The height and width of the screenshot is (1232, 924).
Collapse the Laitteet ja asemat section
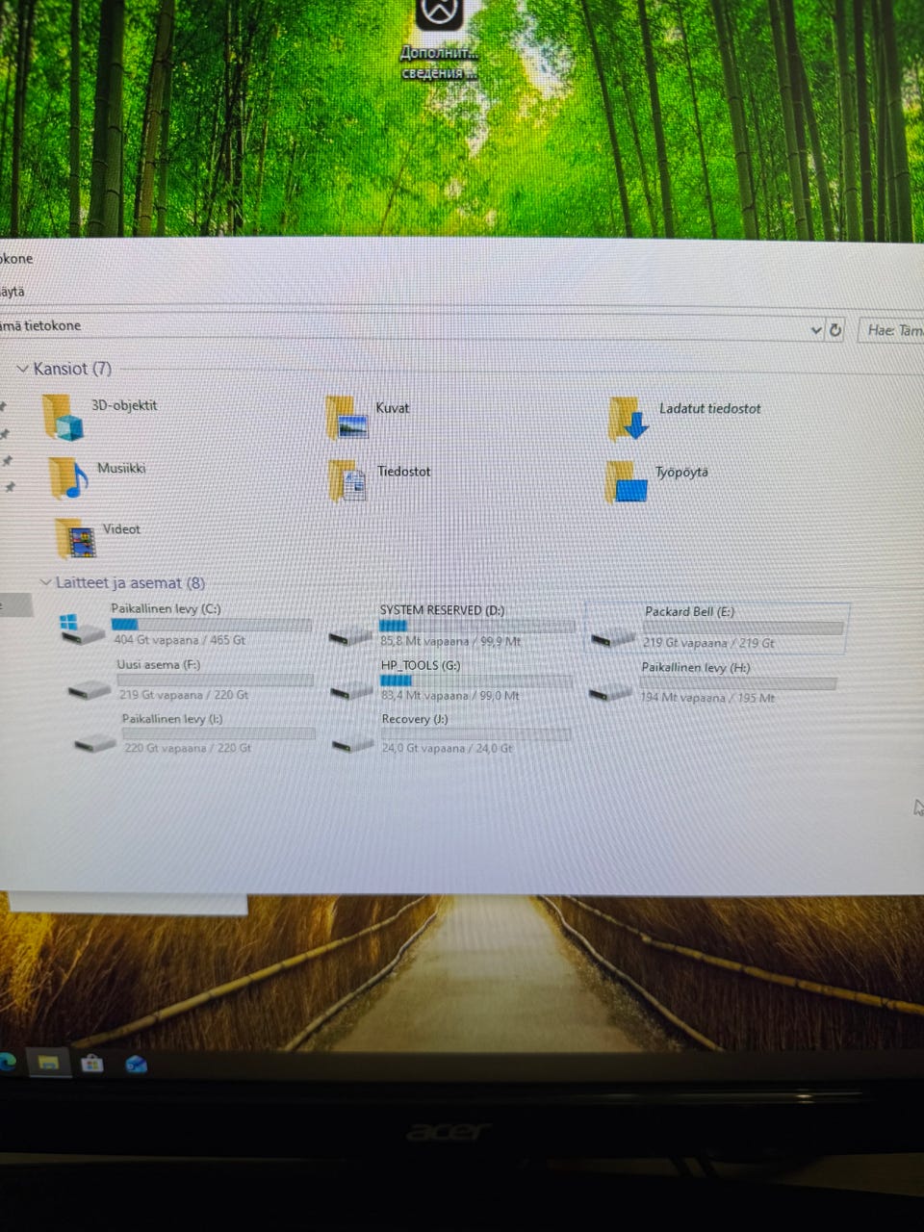pos(45,582)
